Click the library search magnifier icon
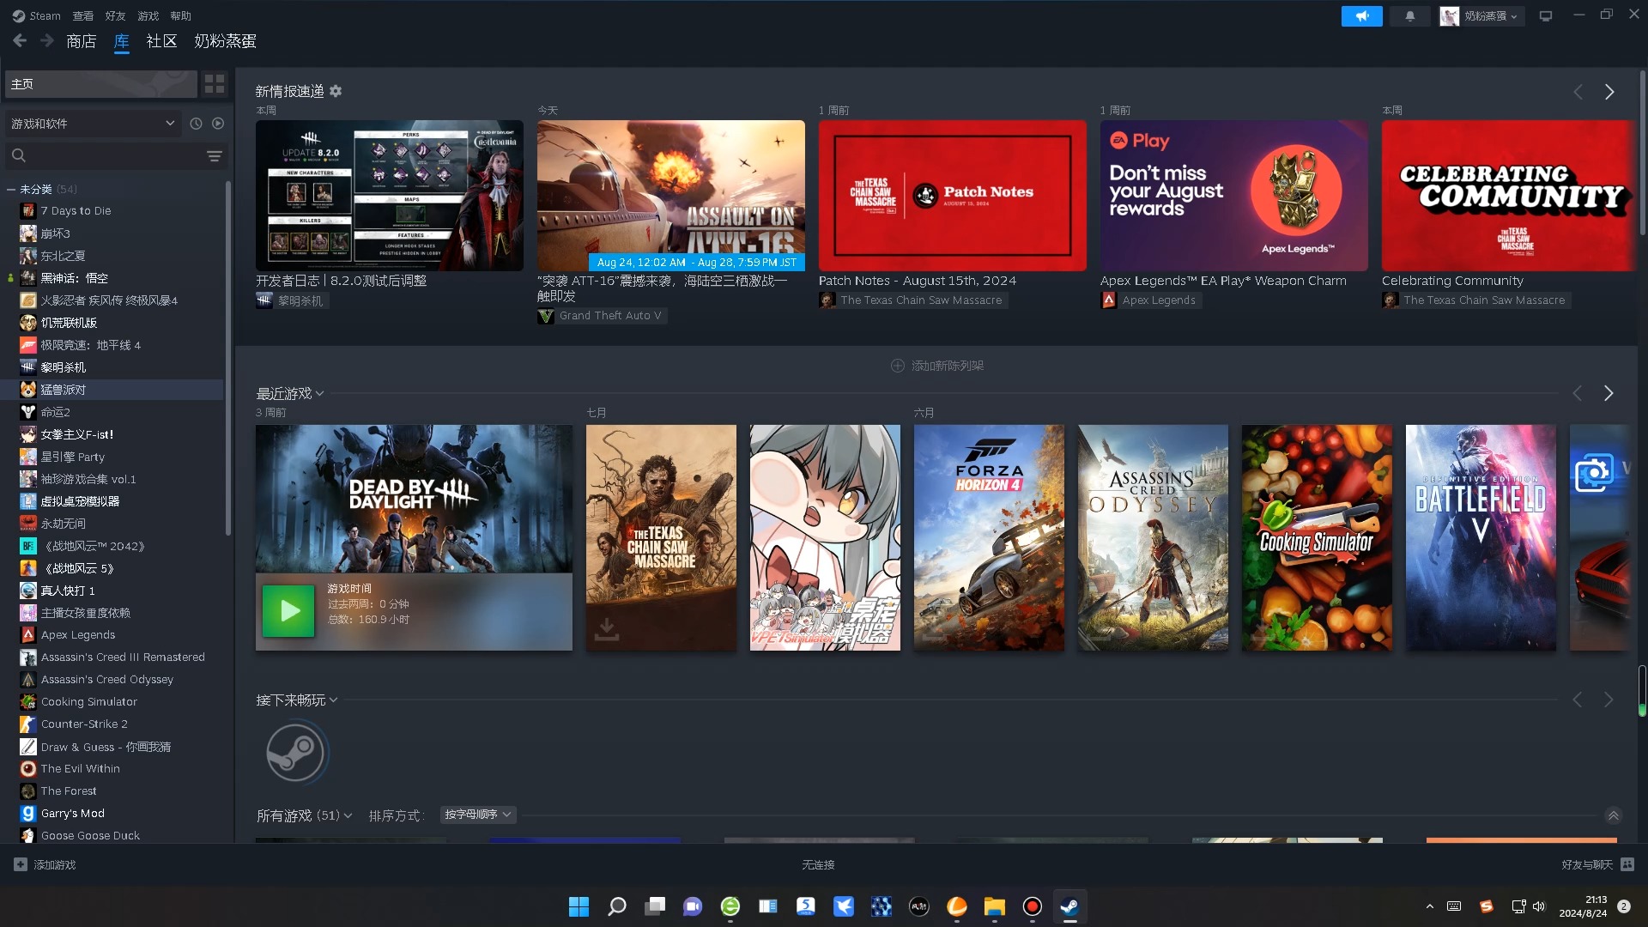Image resolution: width=1648 pixels, height=927 pixels. pyautogui.click(x=19, y=155)
